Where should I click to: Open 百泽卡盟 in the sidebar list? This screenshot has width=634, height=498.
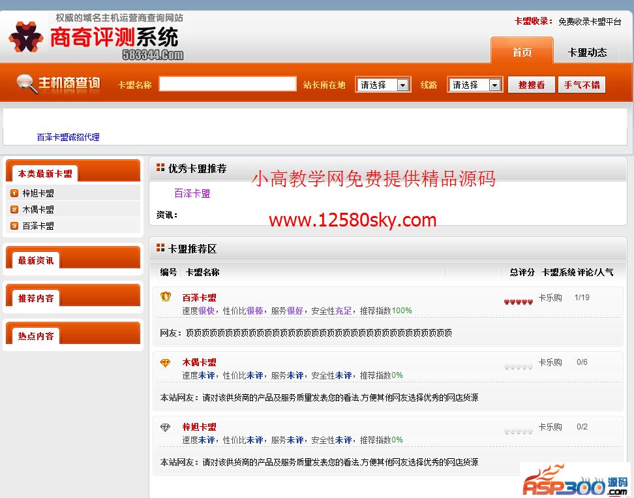click(38, 226)
